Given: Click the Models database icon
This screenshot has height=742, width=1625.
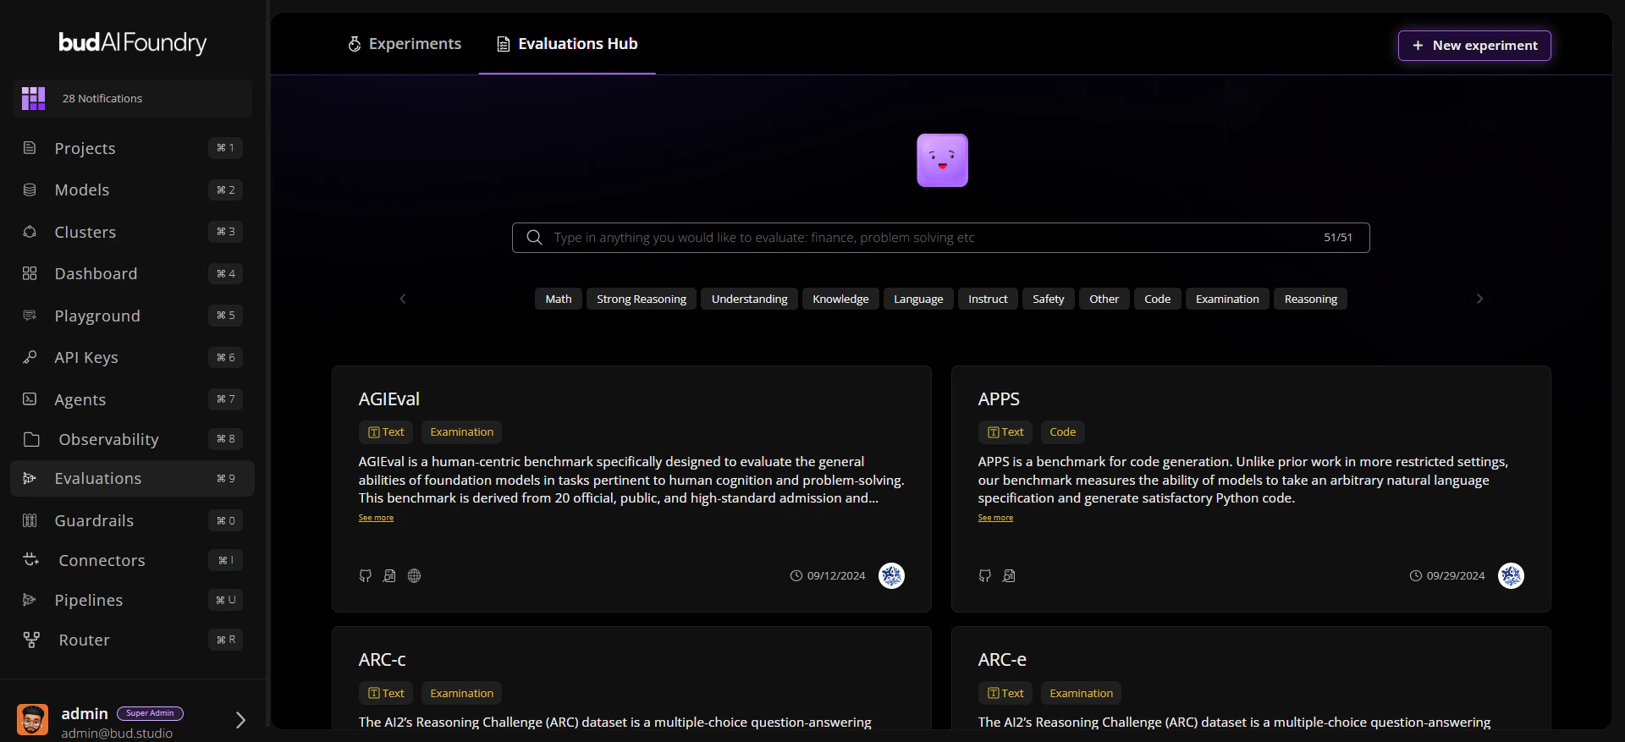Looking at the screenshot, I should tap(30, 190).
